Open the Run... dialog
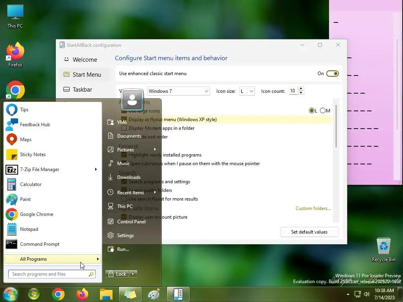This screenshot has width=403, height=302. tap(132, 249)
